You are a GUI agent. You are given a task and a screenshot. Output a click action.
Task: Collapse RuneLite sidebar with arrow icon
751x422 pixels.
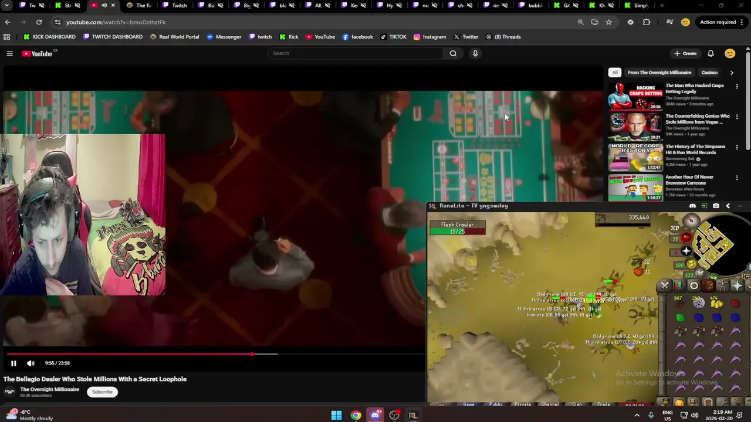tap(728, 206)
